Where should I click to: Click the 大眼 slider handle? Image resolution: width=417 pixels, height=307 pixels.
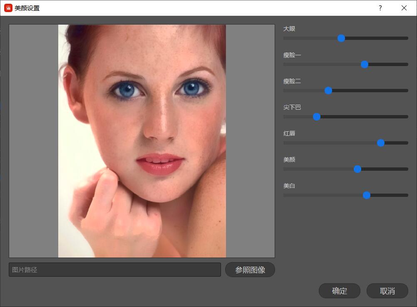point(341,38)
